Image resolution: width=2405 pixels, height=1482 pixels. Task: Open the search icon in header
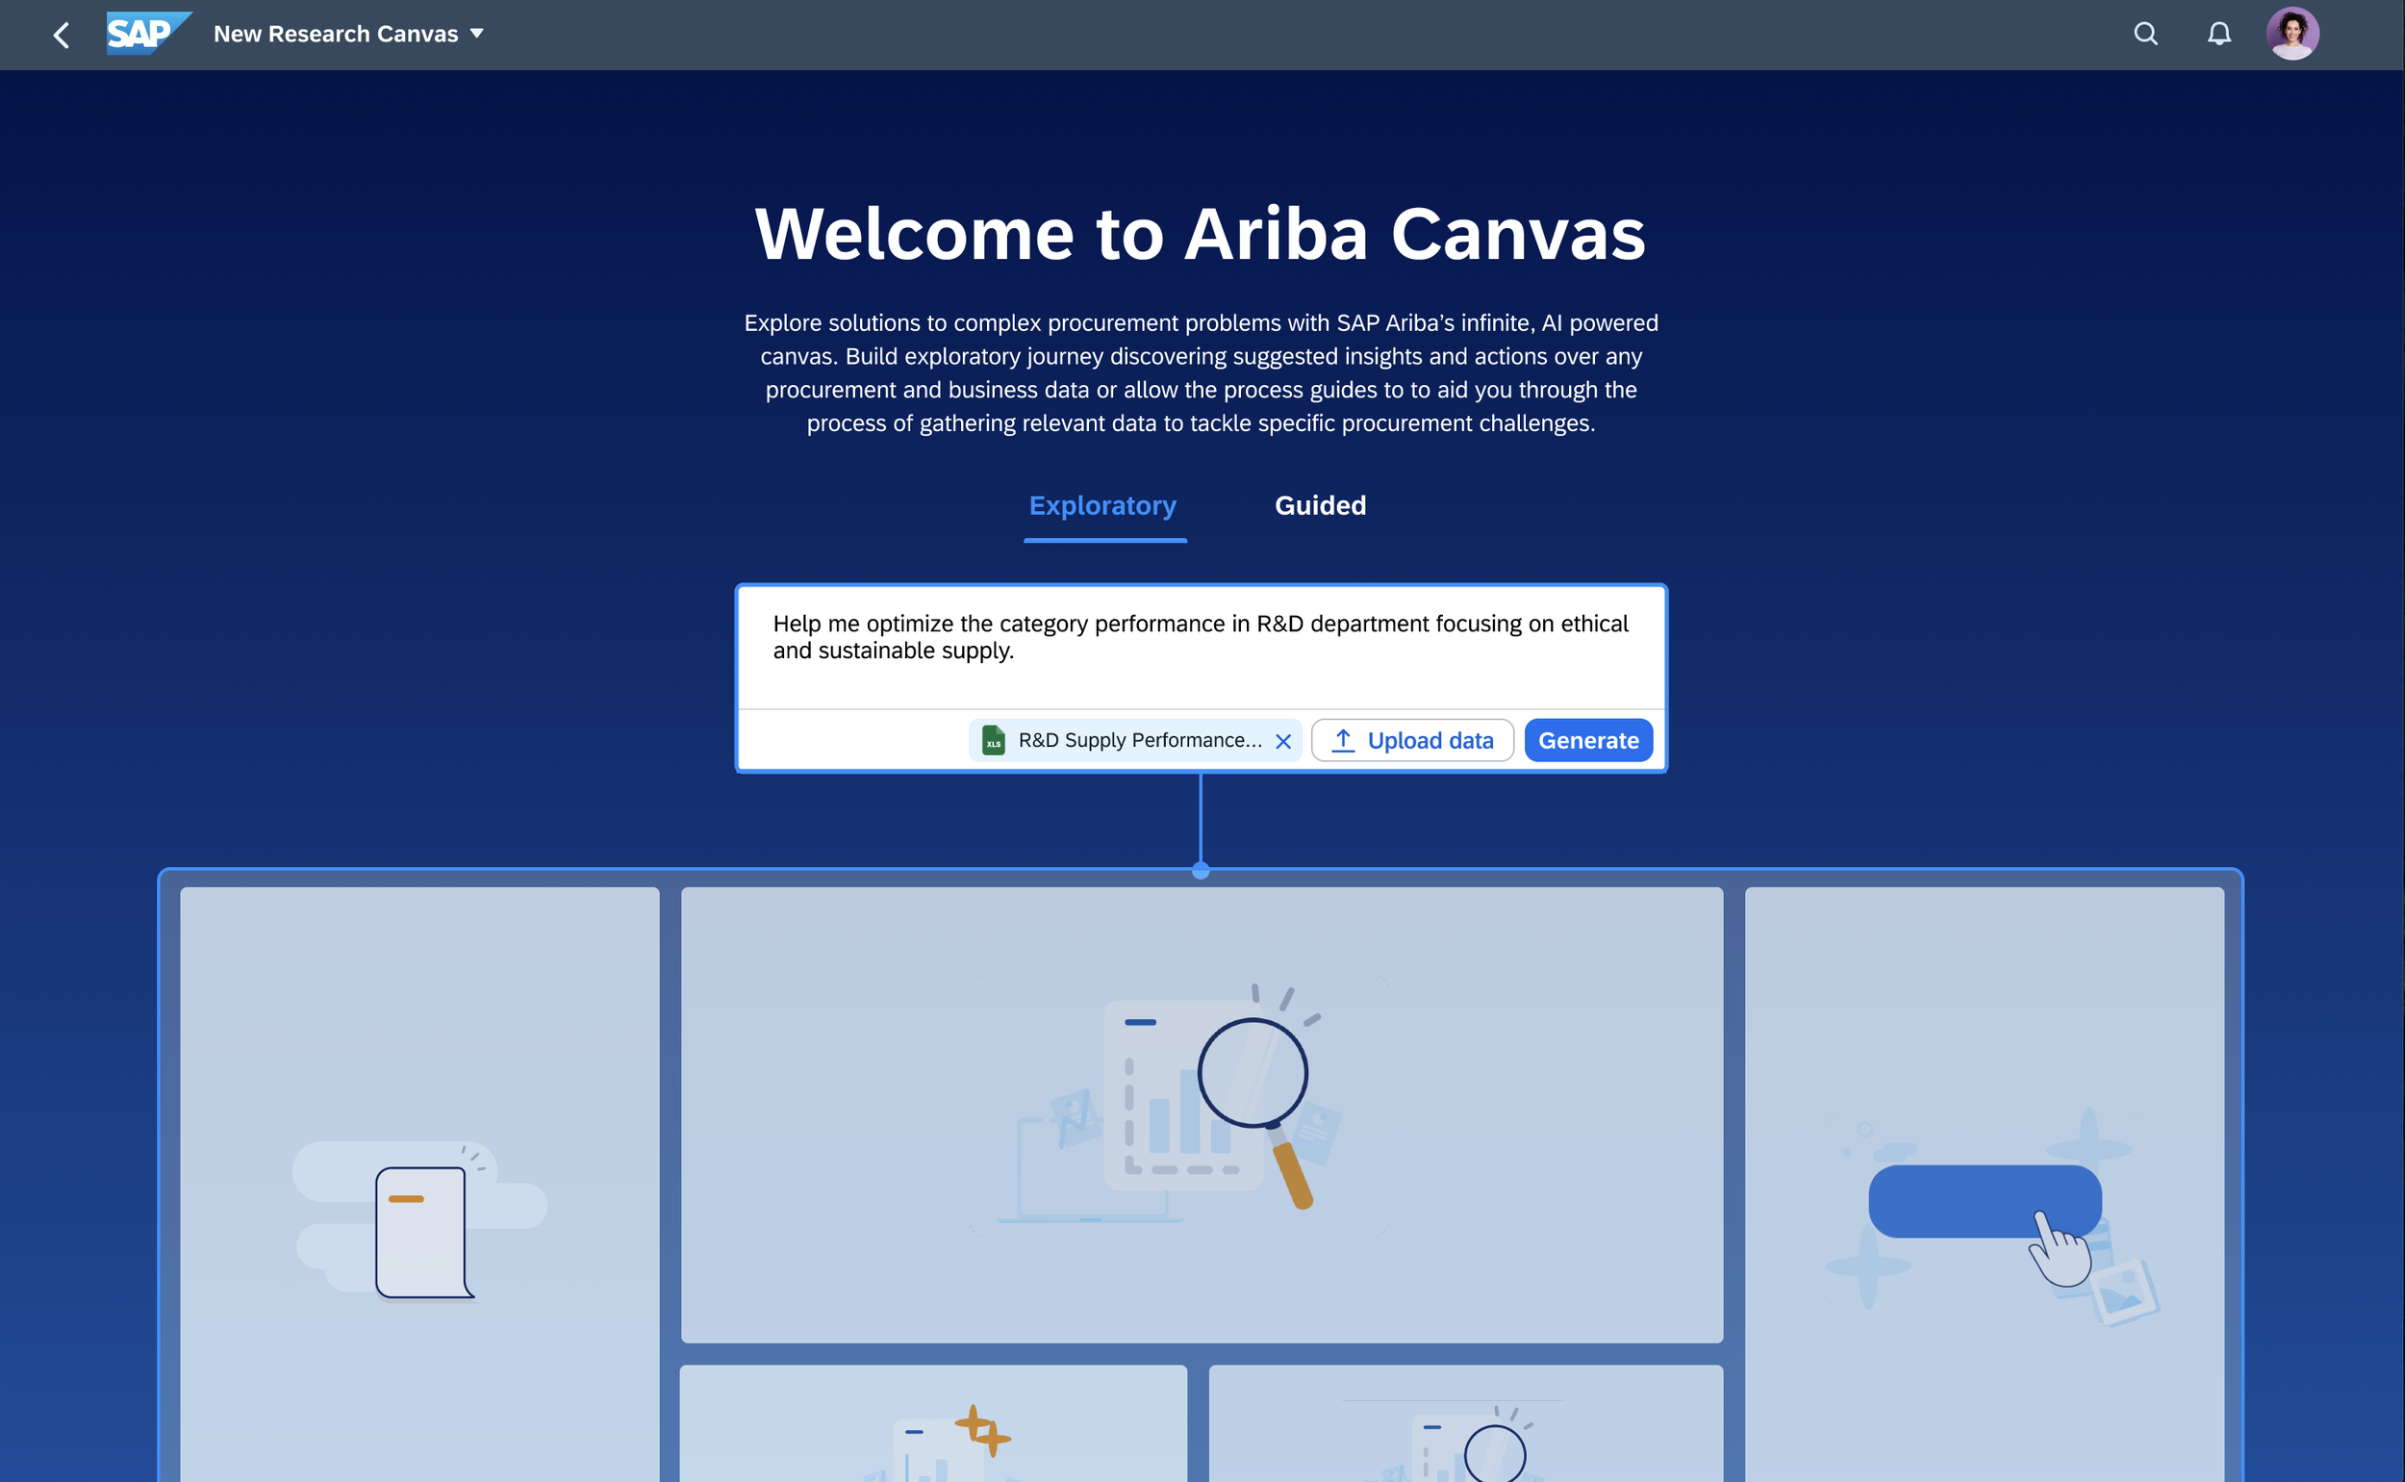pos(2145,35)
